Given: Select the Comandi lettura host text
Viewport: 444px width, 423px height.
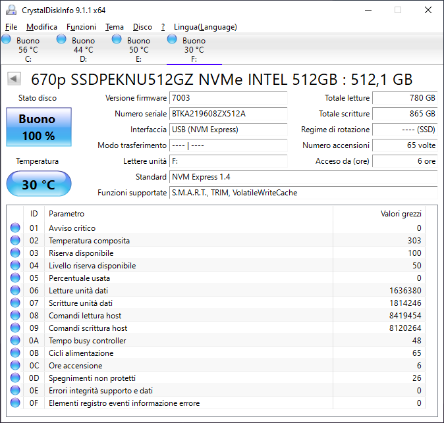Looking at the screenshot, I should click(x=85, y=316).
